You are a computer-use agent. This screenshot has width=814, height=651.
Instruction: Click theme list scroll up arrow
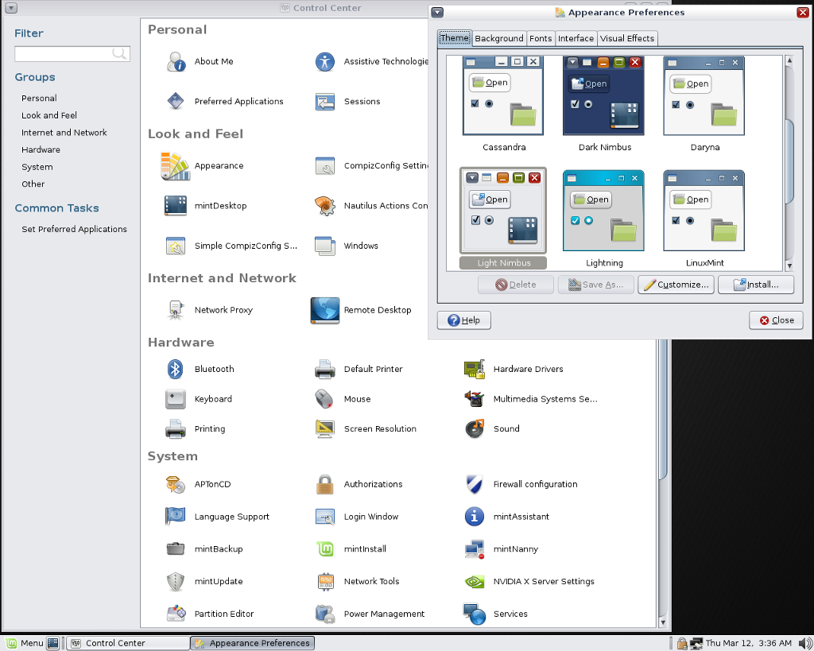(x=789, y=60)
